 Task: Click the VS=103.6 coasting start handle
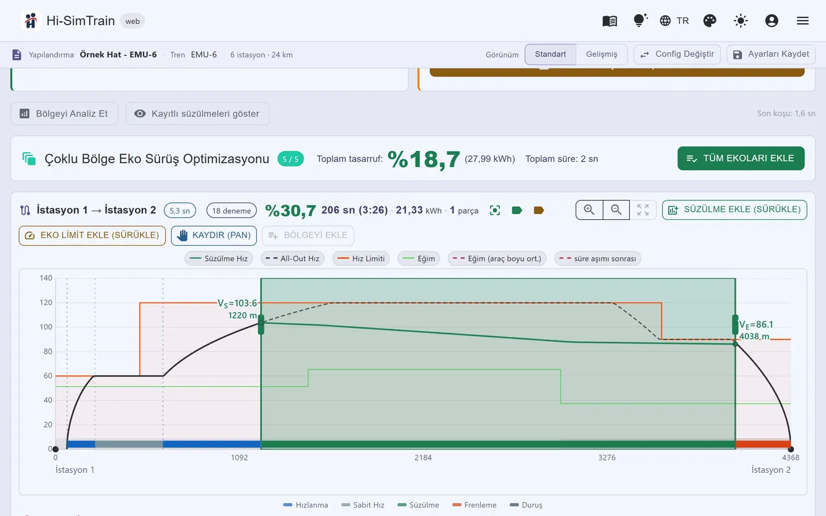coord(261,324)
